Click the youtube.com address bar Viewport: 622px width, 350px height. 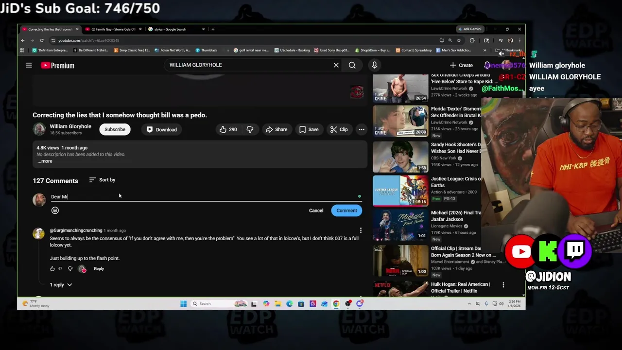coord(243,40)
